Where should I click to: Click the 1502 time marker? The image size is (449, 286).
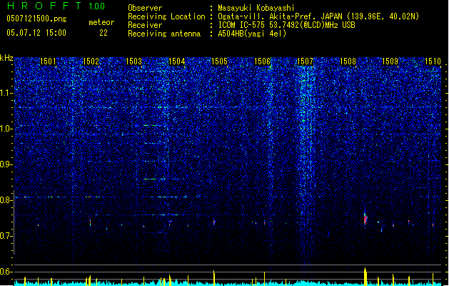tap(91, 61)
